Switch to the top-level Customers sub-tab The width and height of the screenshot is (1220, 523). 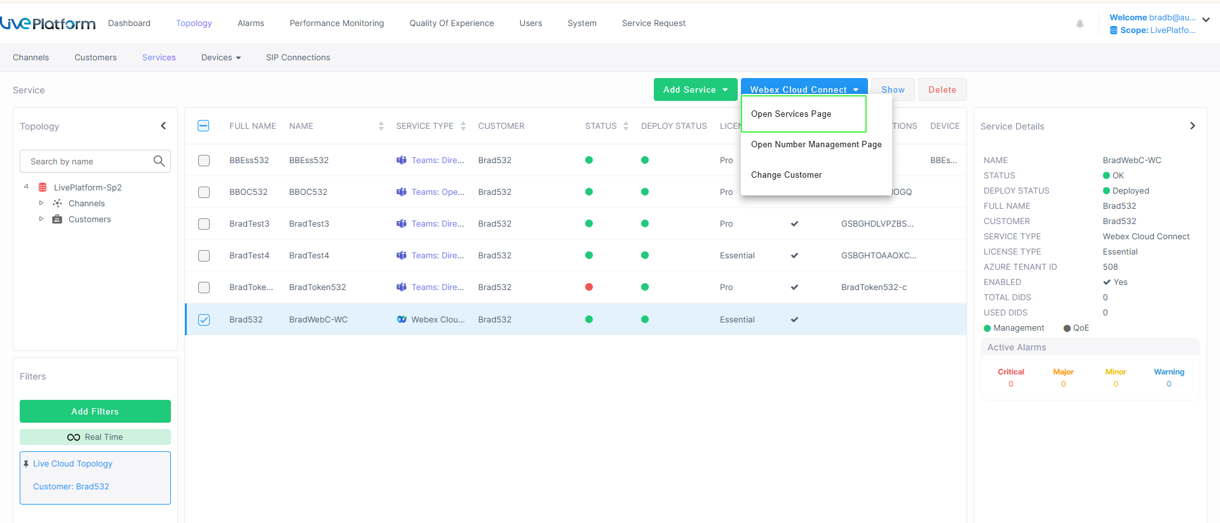pos(95,58)
